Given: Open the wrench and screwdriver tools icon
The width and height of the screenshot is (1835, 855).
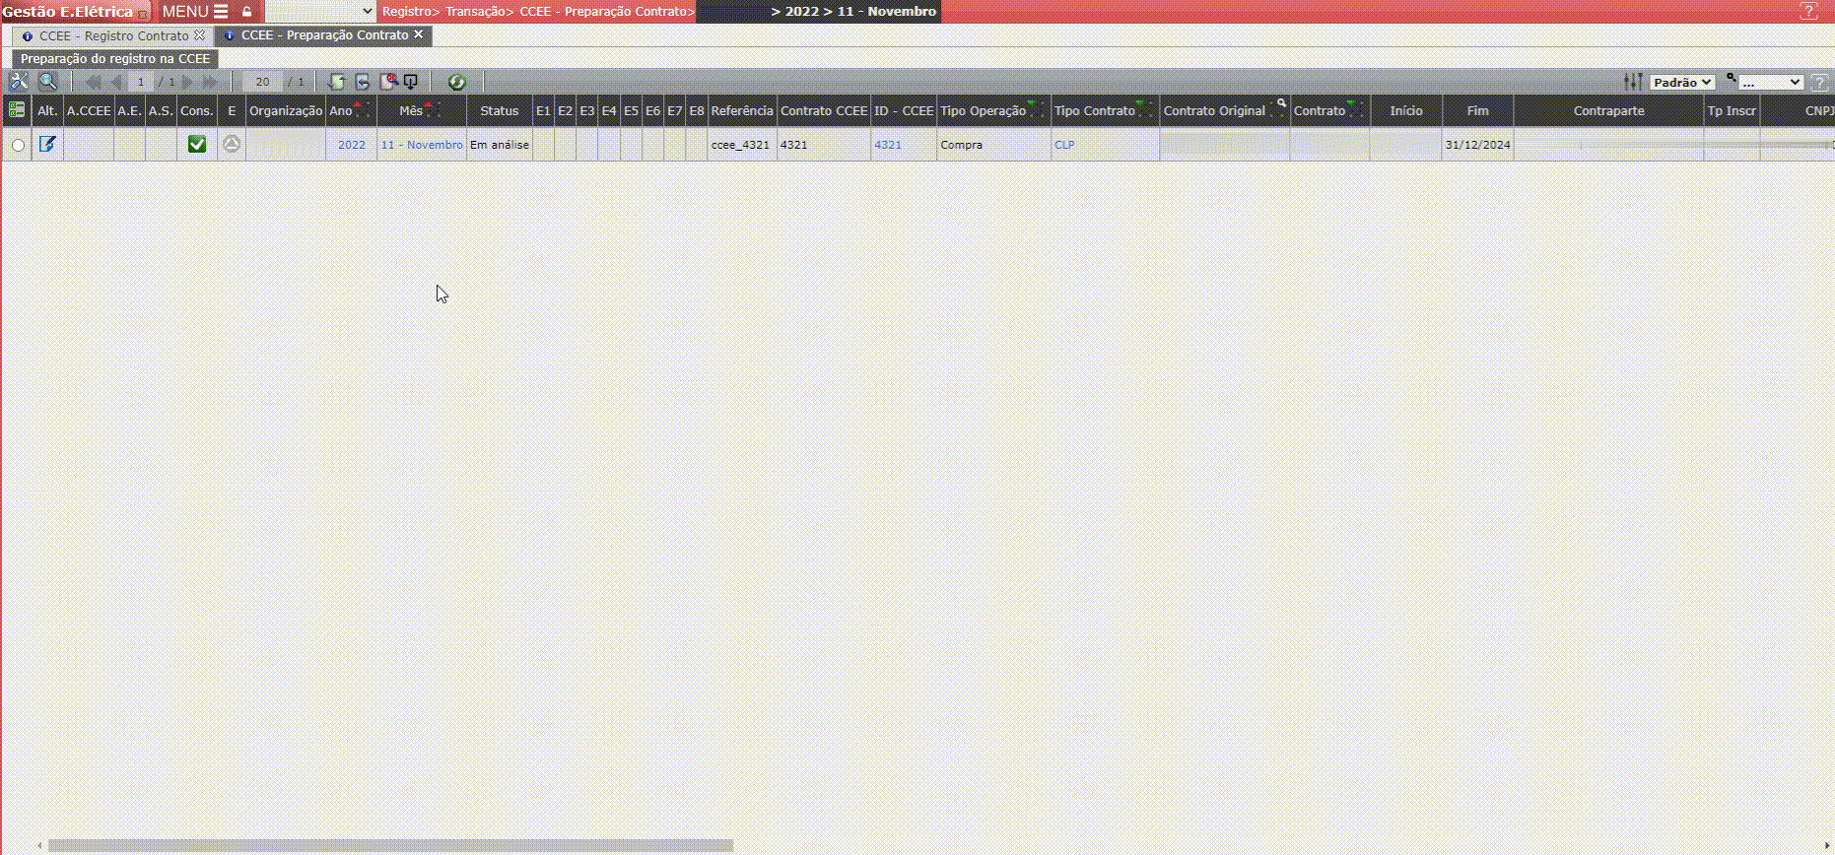Looking at the screenshot, I should (19, 82).
